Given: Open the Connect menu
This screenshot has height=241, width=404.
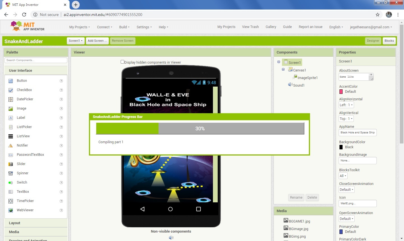Looking at the screenshot, I should [x=105, y=27].
